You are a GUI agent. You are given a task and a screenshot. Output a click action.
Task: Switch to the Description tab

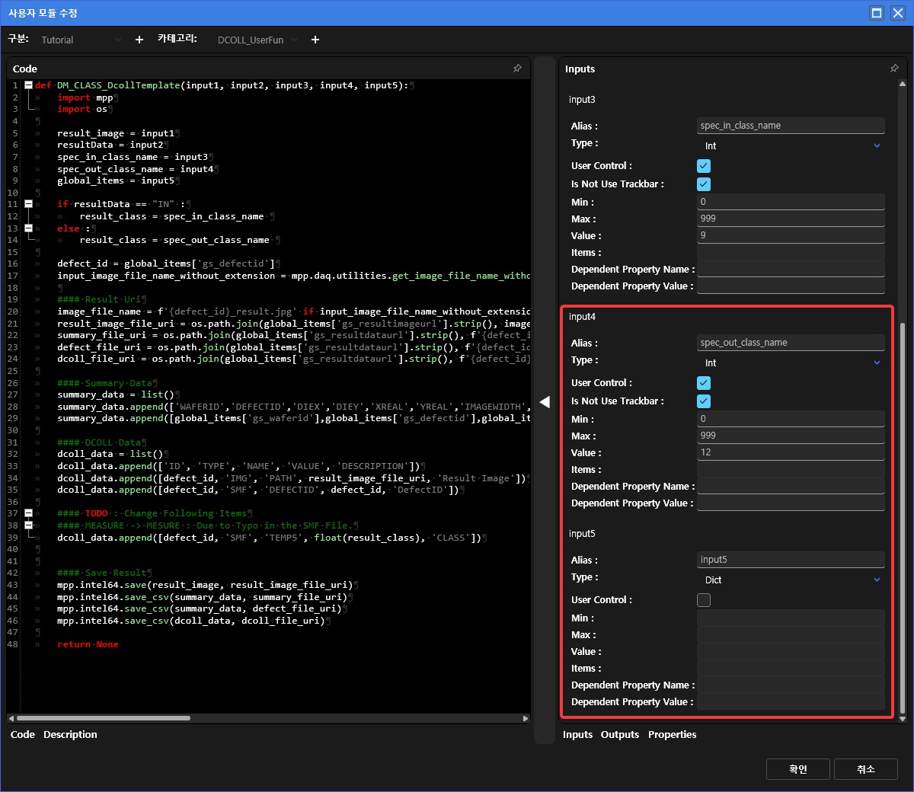click(x=70, y=735)
